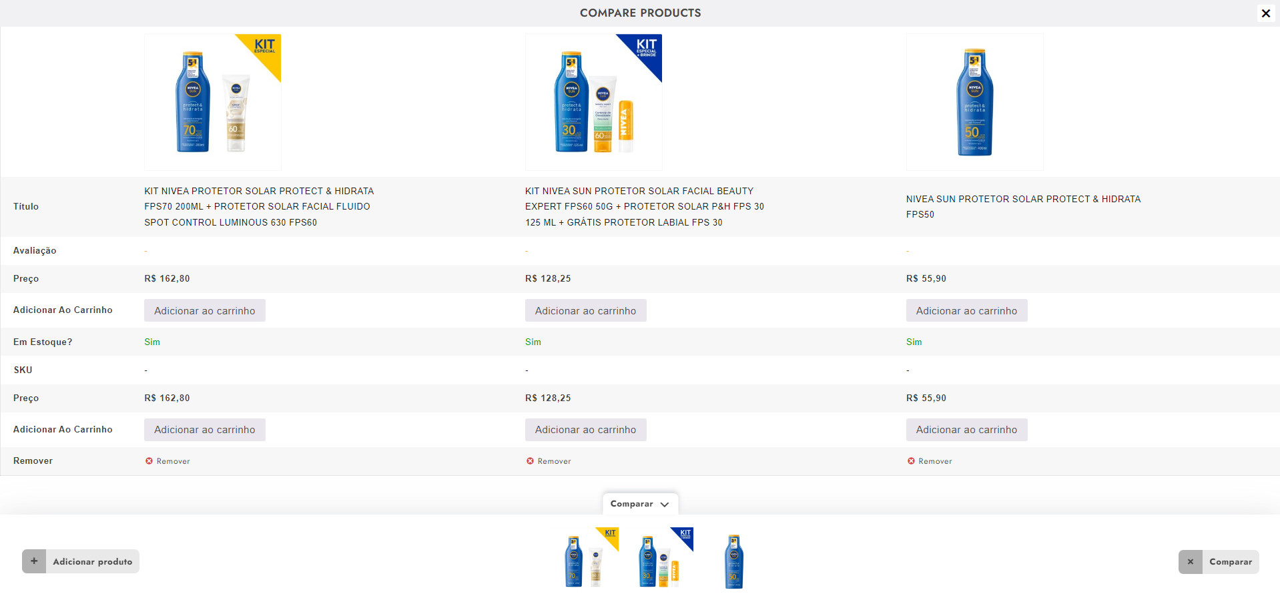Add the R$ 162,80 kit to cart, top button
1280x606 pixels.
tap(204, 311)
